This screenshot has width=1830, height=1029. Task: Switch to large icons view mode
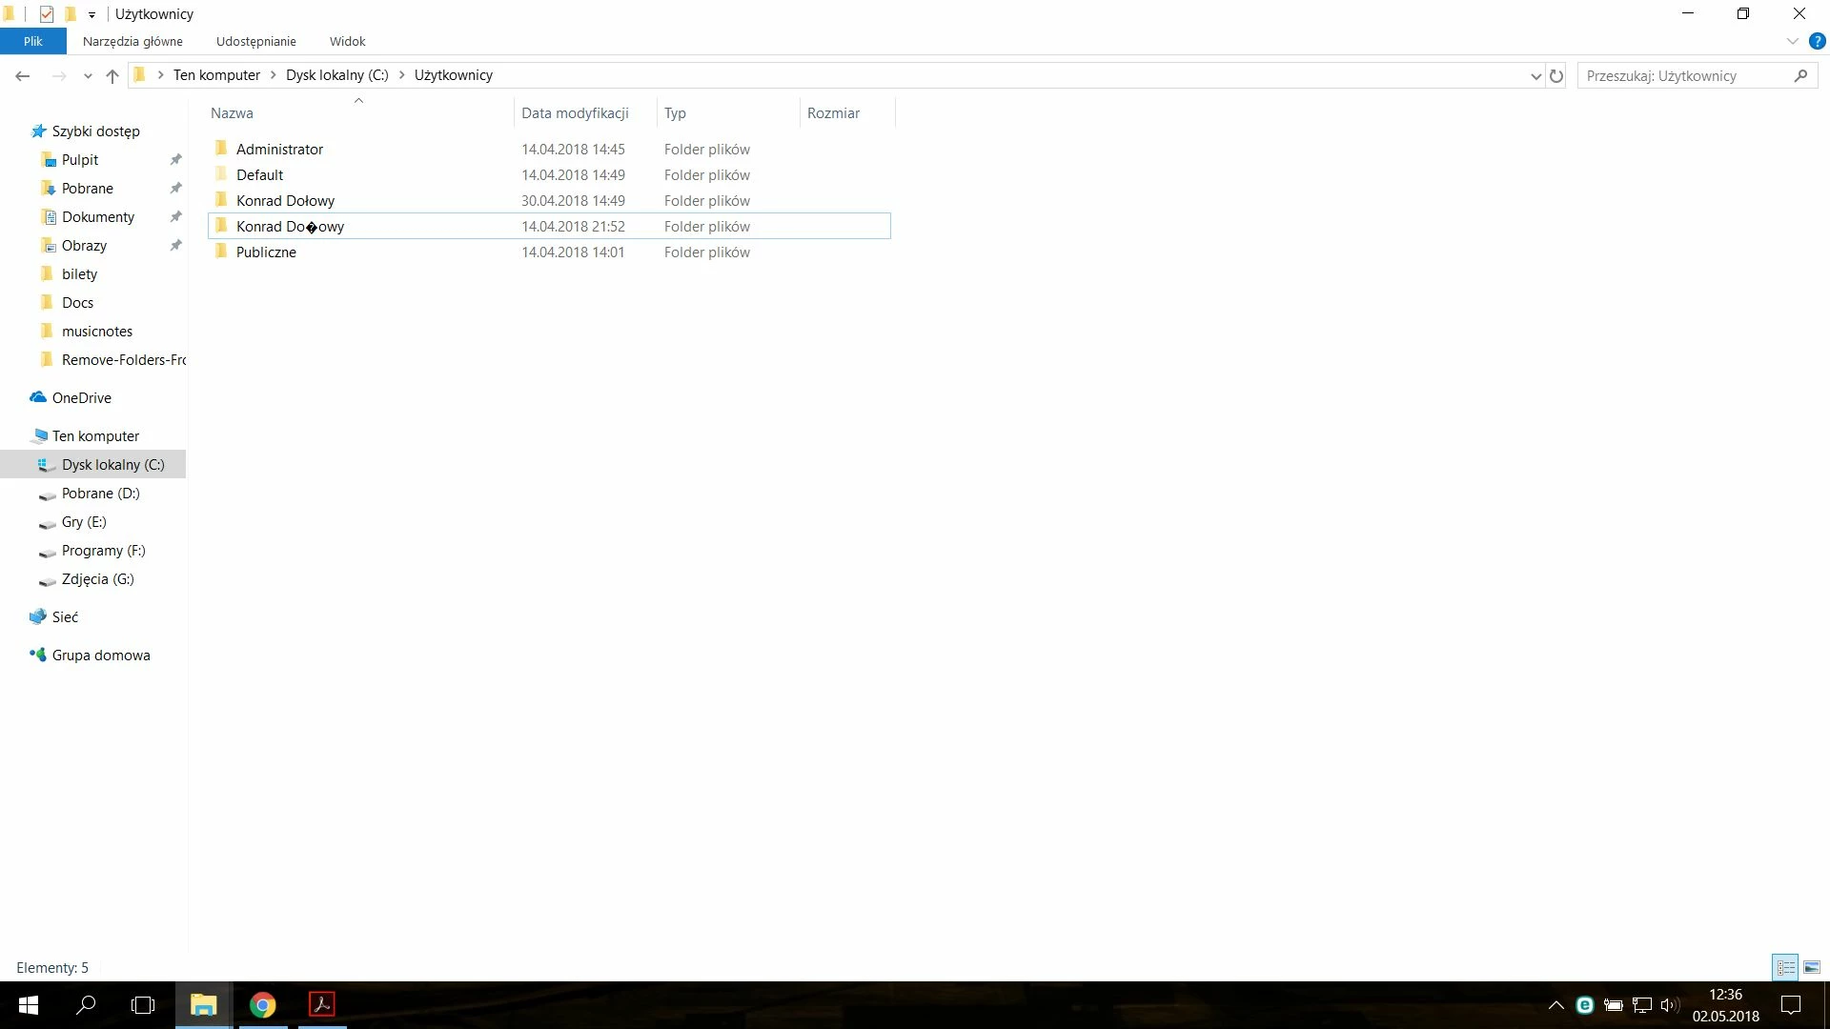coord(1812,967)
